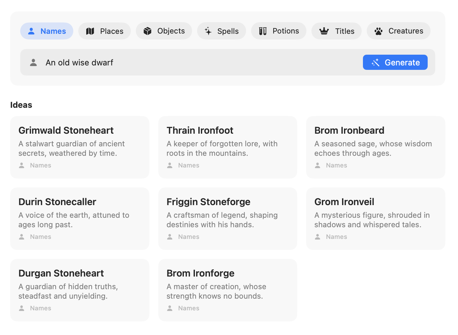
Task: Click the Names tag icon under Thrain Ironfoot
Action: [x=170, y=165]
